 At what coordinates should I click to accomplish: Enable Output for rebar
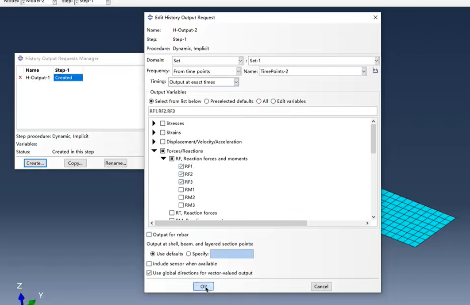click(149, 235)
